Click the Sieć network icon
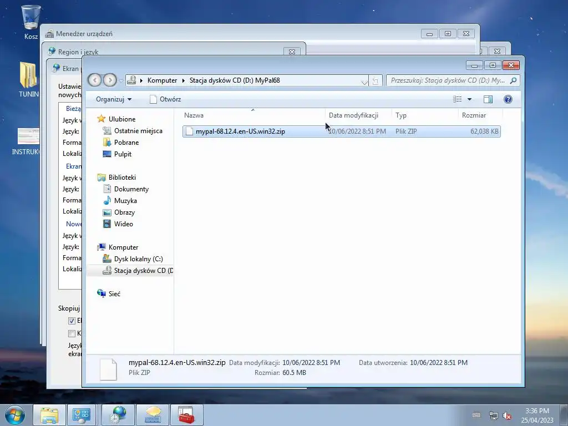The width and height of the screenshot is (568, 426). 102,293
